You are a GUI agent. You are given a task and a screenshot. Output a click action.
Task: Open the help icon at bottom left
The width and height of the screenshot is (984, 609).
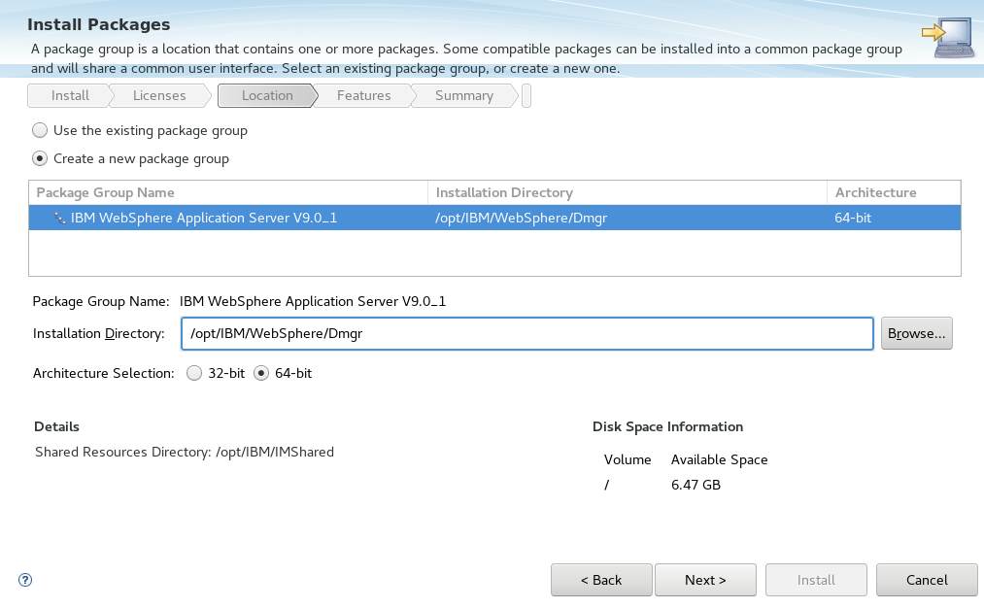25,580
